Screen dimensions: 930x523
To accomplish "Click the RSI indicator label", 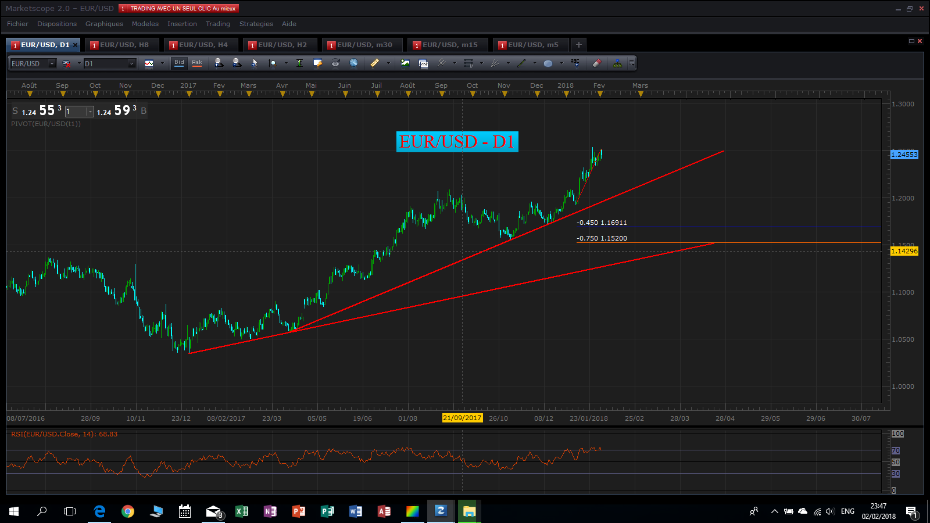I will 64,434.
